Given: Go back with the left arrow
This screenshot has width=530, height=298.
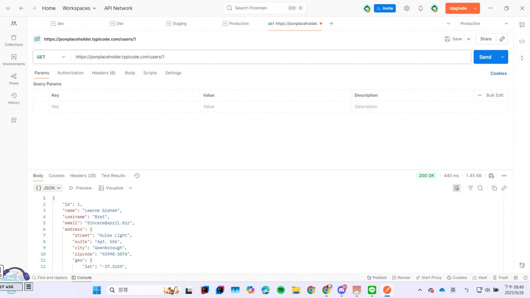Looking at the screenshot, I should [x=21, y=8].
